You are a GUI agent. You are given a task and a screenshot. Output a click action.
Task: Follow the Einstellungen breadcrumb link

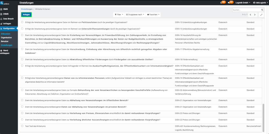tap(27, 9)
